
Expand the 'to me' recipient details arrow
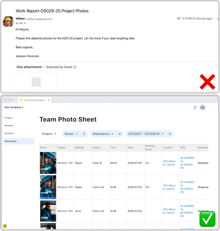click(25, 23)
